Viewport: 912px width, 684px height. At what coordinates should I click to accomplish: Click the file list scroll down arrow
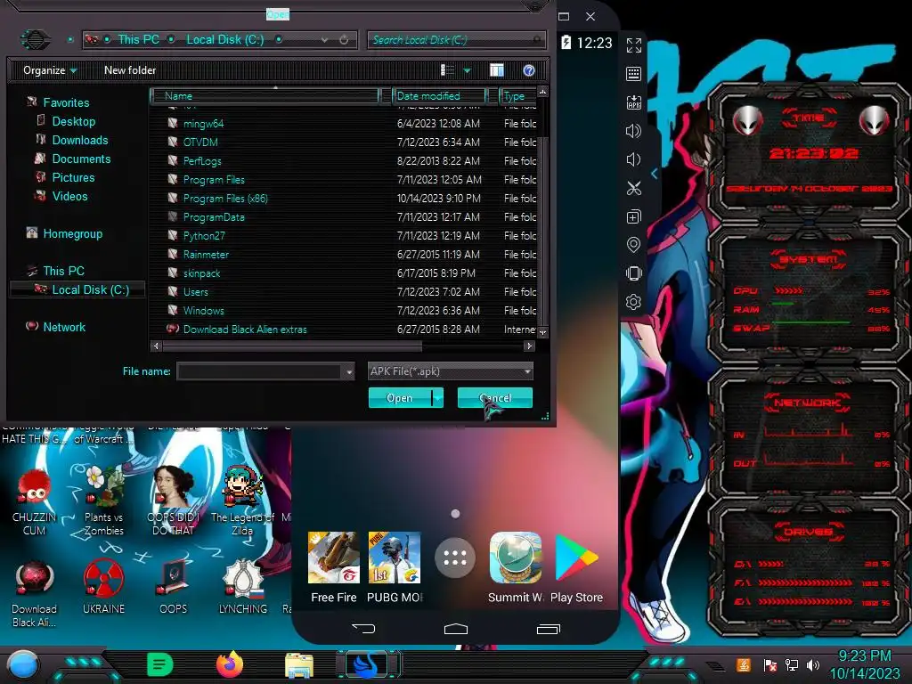click(x=542, y=333)
